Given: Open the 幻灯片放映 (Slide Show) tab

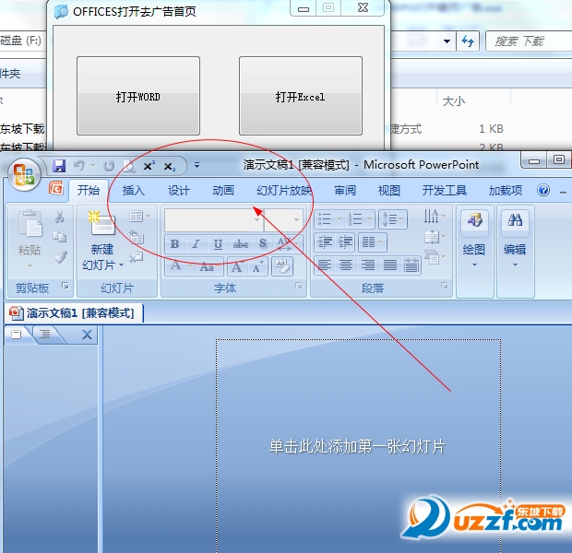Looking at the screenshot, I should (x=284, y=190).
